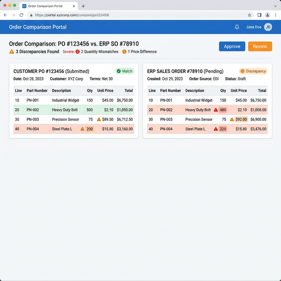
Task: Open the browser side panel icon
Action: pos(259,15)
